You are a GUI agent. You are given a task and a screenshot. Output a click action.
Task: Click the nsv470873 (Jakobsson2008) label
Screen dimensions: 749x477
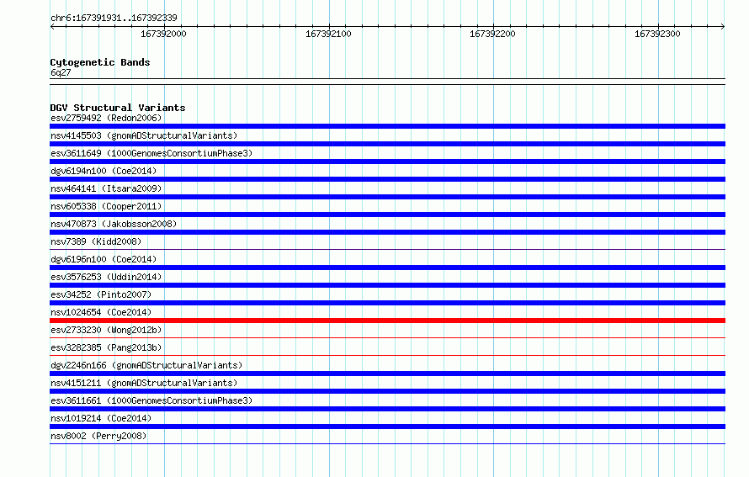114,224
